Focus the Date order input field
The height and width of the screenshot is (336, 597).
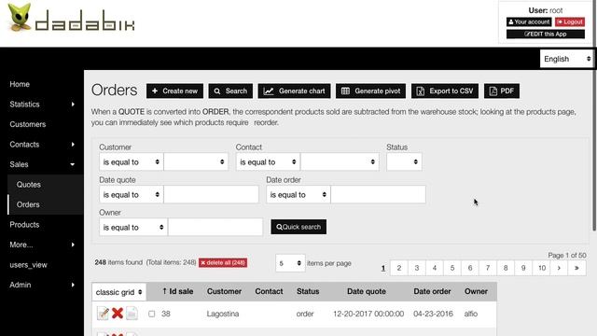pos(378,195)
